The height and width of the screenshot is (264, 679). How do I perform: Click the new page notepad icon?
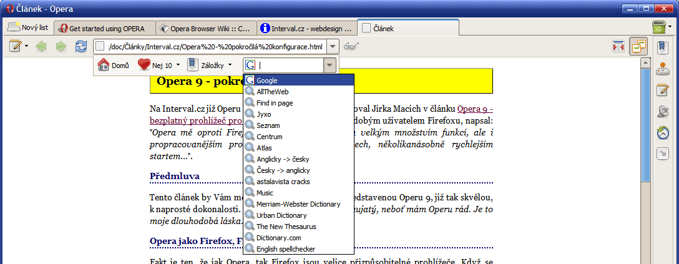click(15, 46)
